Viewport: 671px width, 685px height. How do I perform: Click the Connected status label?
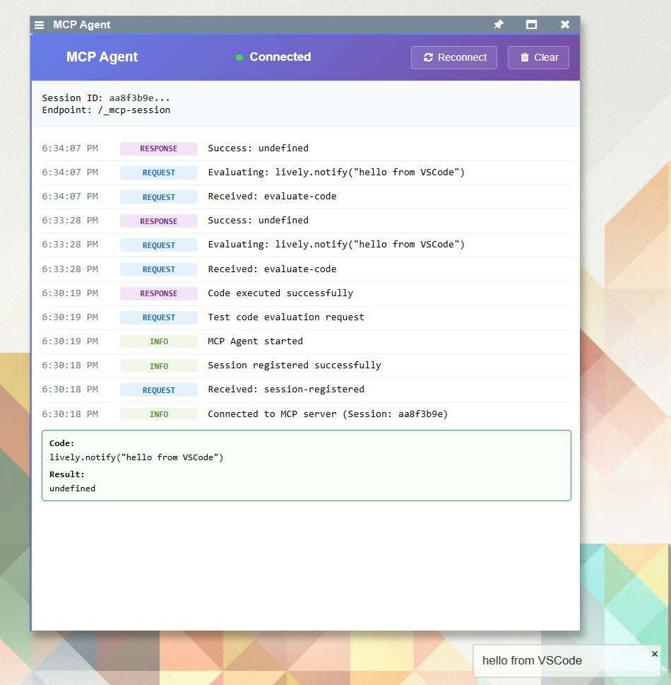pos(280,57)
